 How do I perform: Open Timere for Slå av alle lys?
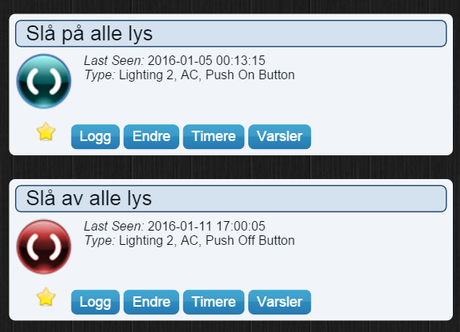click(213, 302)
